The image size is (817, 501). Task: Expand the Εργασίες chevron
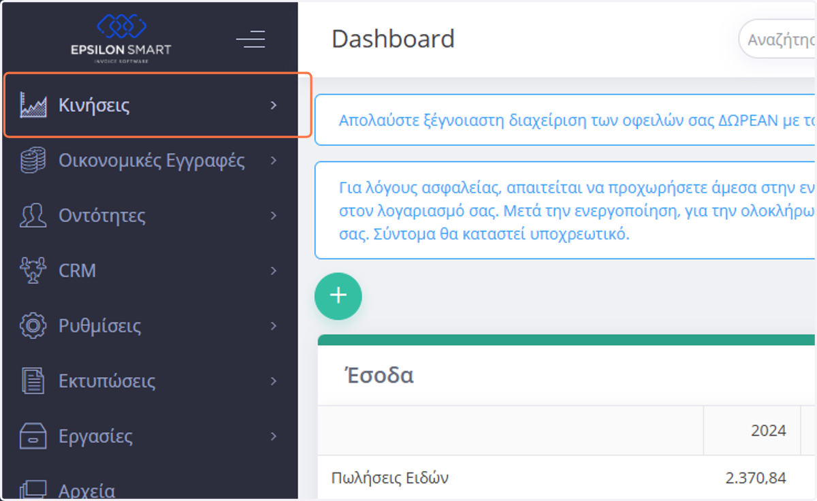coord(274,436)
